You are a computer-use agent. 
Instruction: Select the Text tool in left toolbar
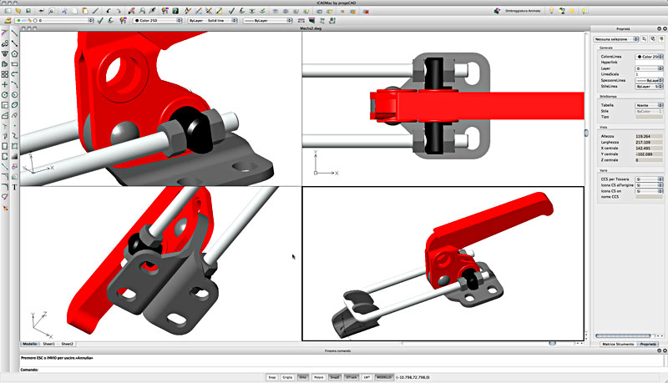click(14, 187)
